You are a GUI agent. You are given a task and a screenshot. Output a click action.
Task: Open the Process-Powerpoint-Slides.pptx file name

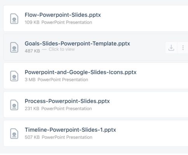(x=67, y=101)
